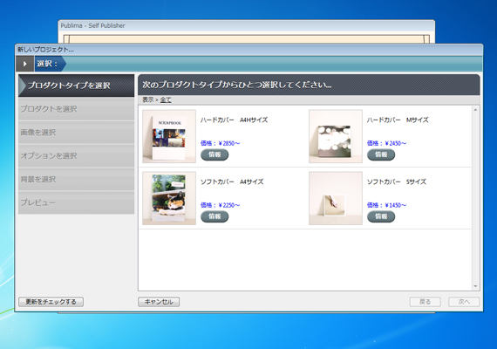Viewport: 497px width, 349px height.
Task: Open 情報 for ソフトカバー A4サイズ
Action: (x=214, y=216)
